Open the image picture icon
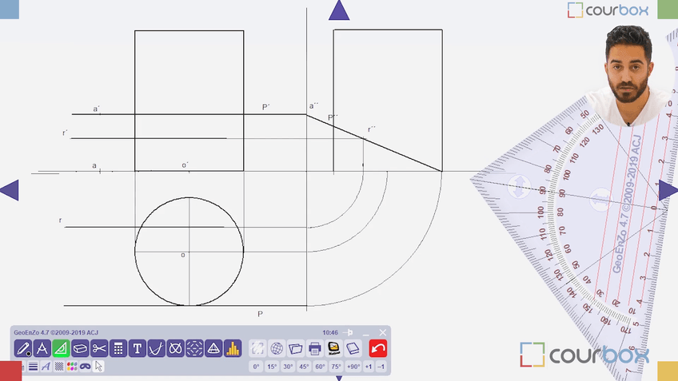Screen dimensions: 678x381 [x=334, y=348]
